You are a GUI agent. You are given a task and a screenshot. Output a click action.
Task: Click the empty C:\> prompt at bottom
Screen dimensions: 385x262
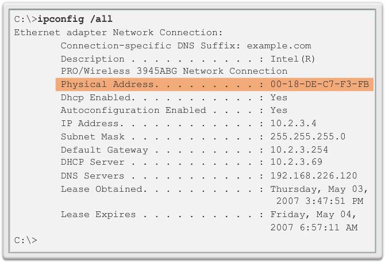(x=25, y=240)
